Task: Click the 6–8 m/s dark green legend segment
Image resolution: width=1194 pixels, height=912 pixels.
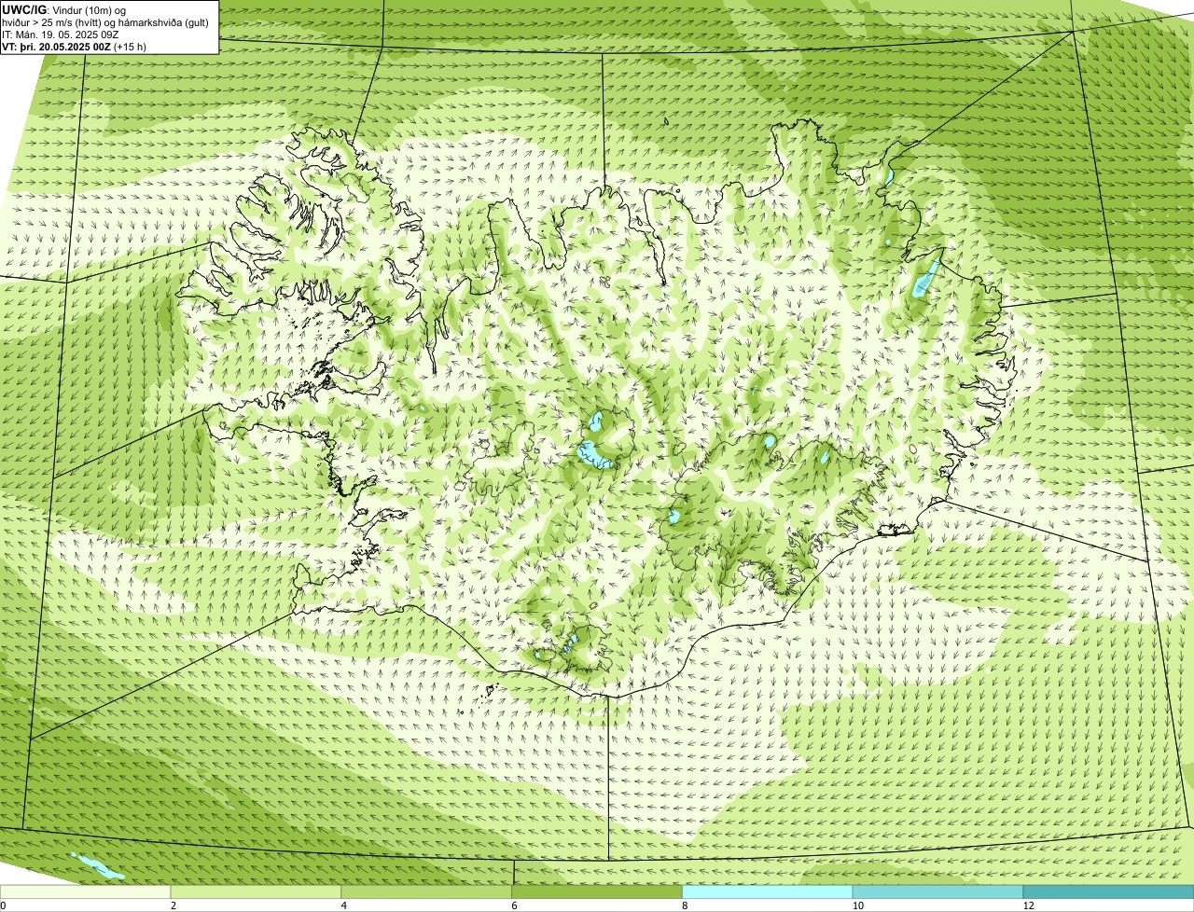Action: coord(597,892)
